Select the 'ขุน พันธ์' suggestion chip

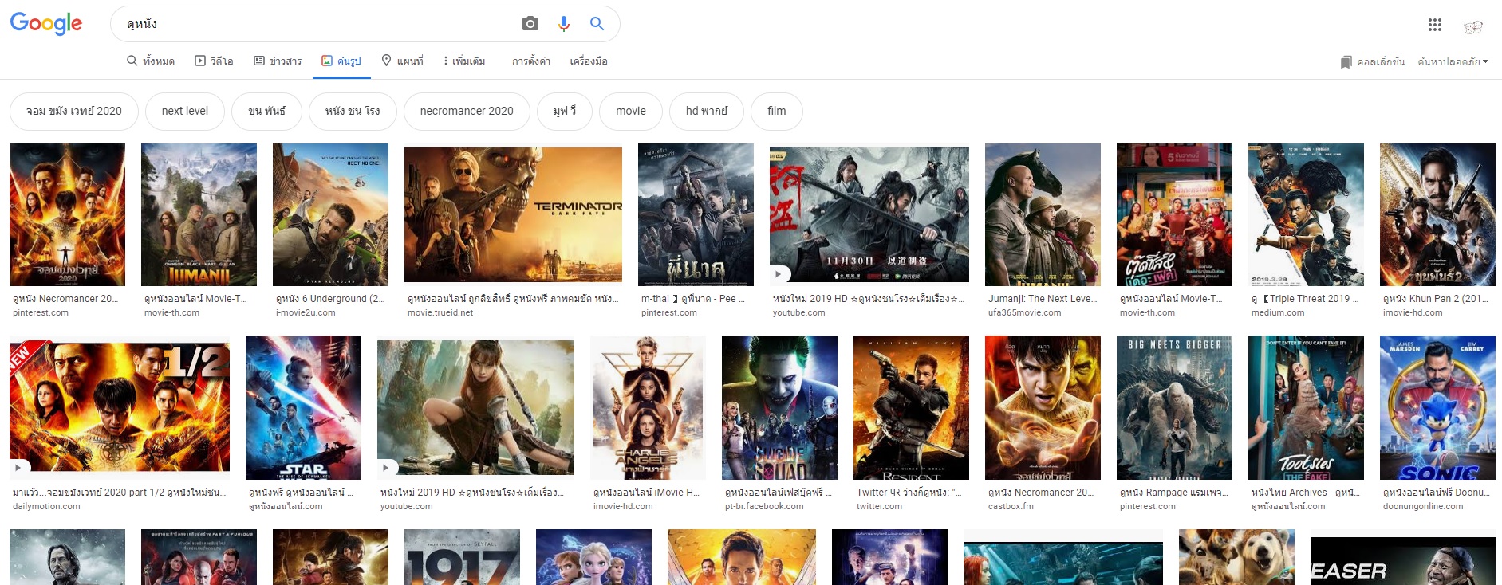click(x=266, y=111)
